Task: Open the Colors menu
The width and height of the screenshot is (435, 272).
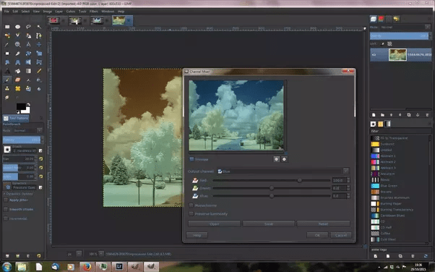Action: (71, 12)
